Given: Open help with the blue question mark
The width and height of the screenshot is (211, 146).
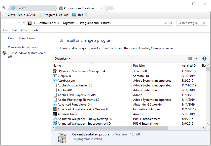Looking at the screenshot, I should pos(204,59).
